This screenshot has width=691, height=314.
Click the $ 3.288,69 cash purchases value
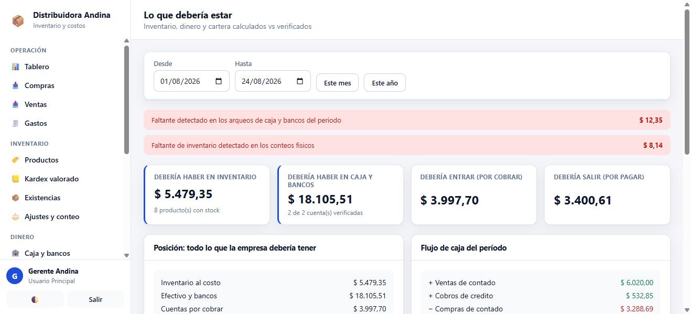636,309
